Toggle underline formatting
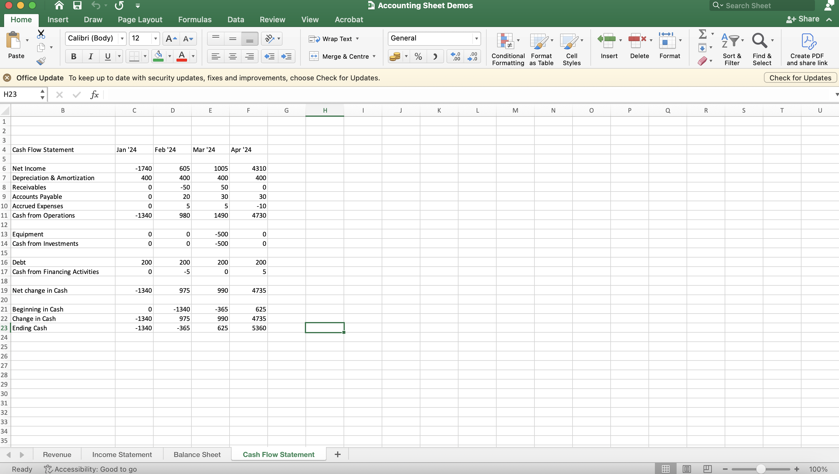The height and width of the screenshot is (474, 839). [x=108, y=56]
